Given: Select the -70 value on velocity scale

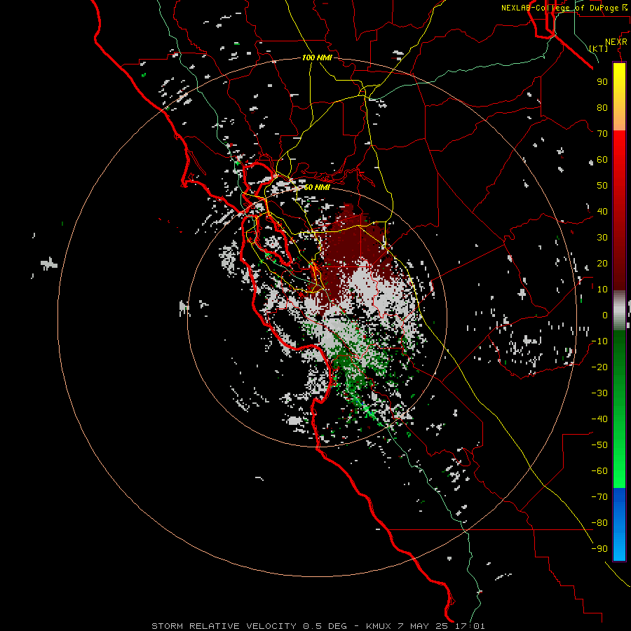Looking at the screenshot, I should tap(599, 497).
